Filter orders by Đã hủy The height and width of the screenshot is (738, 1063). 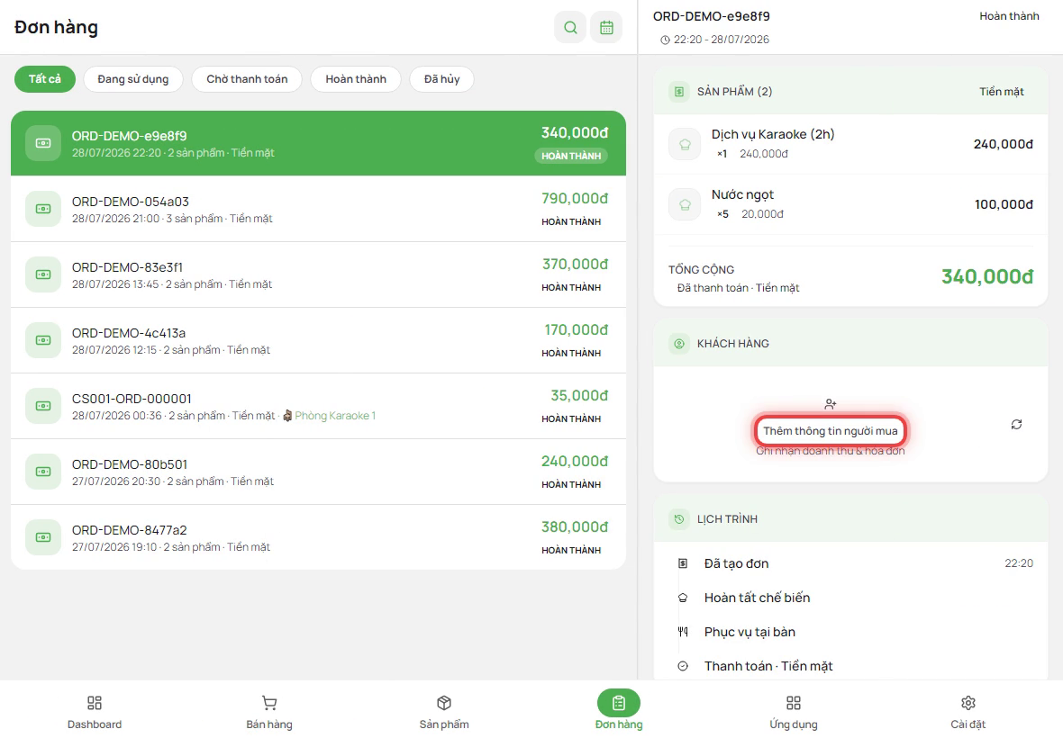tap(442, 79)
